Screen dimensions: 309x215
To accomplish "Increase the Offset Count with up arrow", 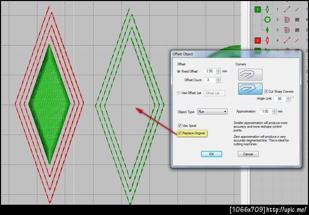I will click(218, 79).
